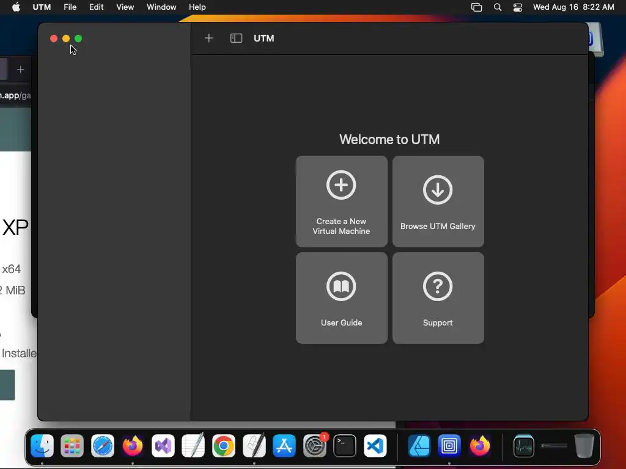This screenshot has width=626, height=469.
Task: Click the plus icon in UTM toolbar
Action: pos(209,38)
